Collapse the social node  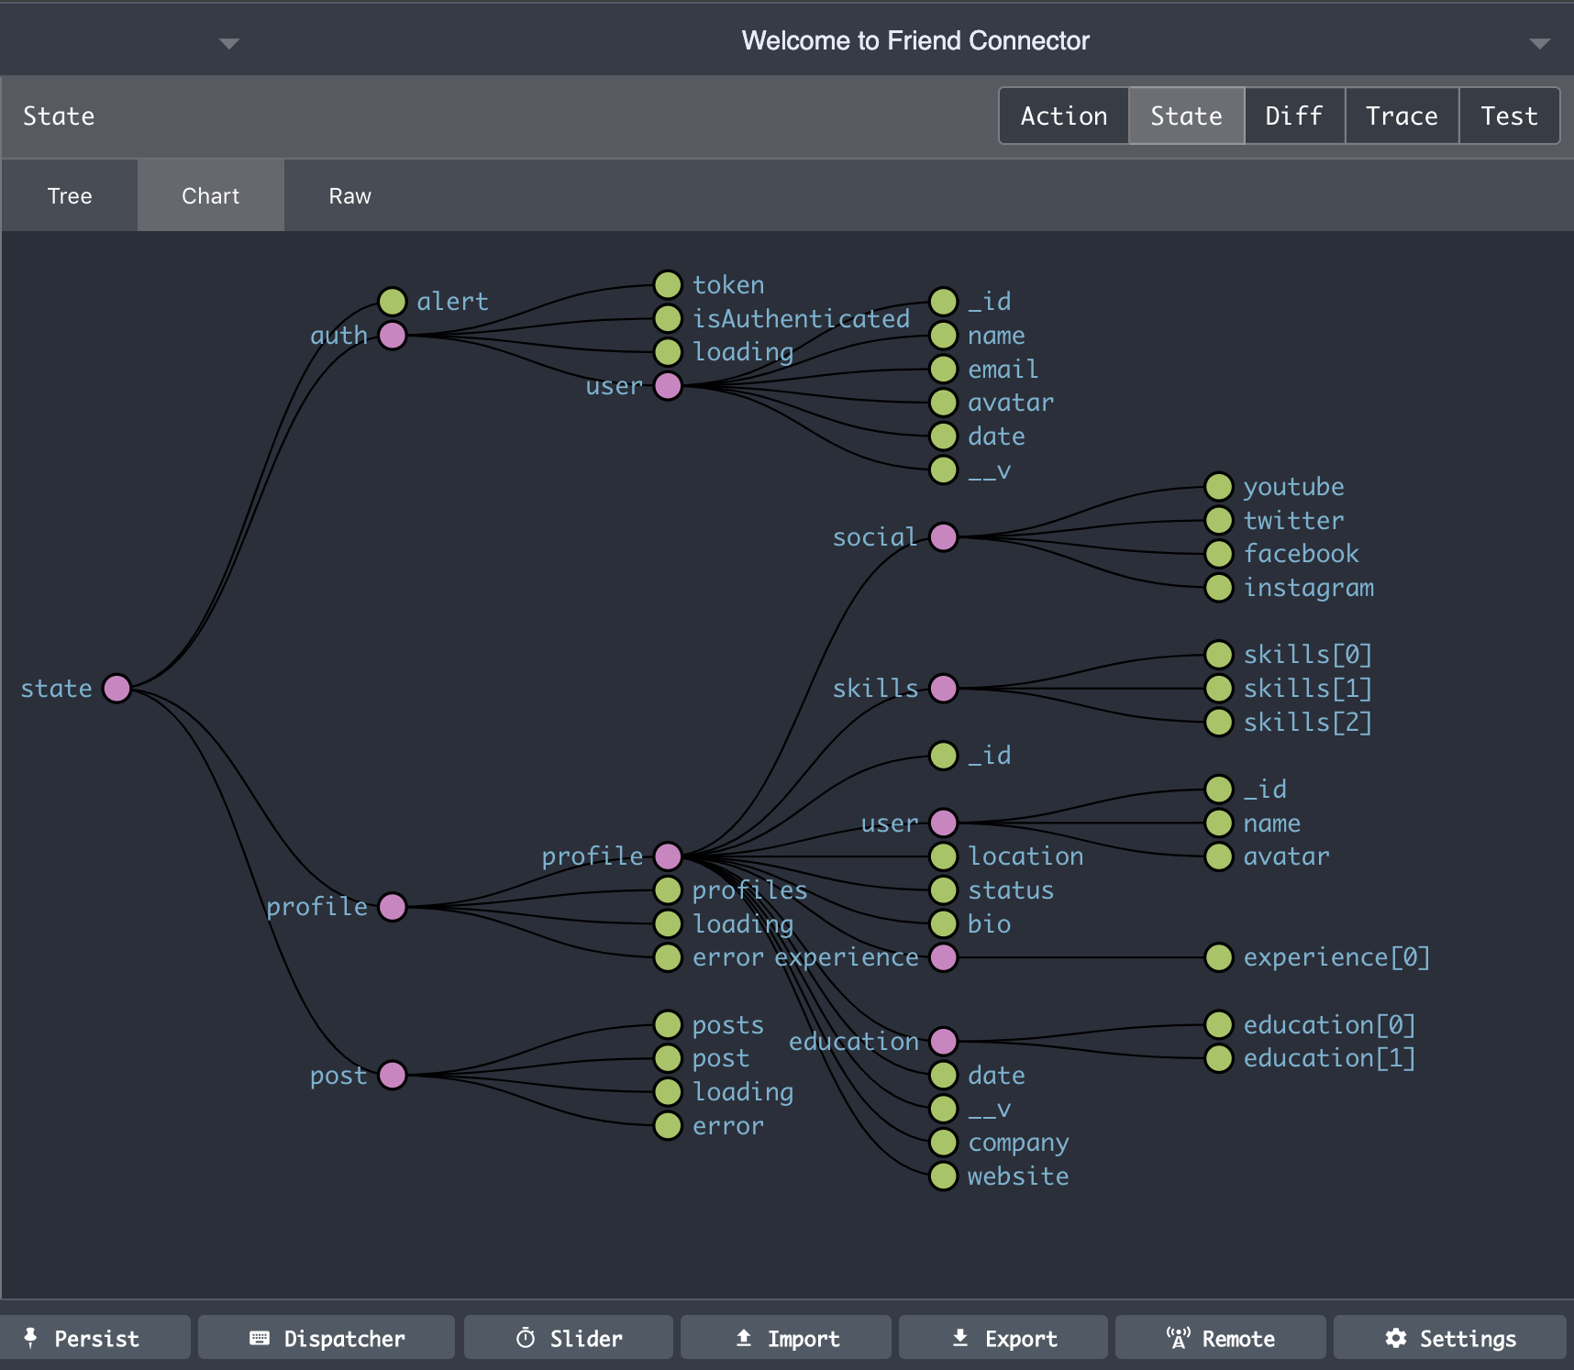[x=943, y=537]
